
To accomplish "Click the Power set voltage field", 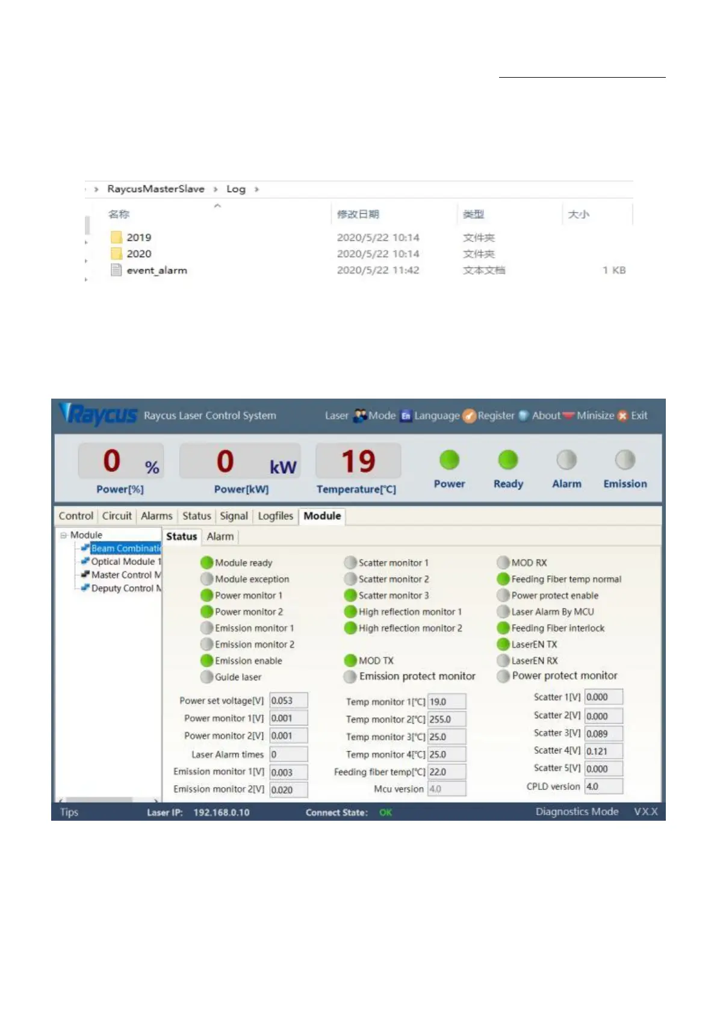I will [x=288, y=700].
